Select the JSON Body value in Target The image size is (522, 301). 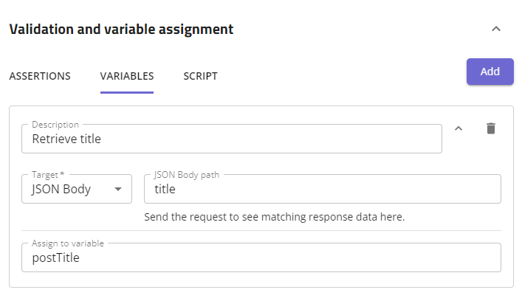(62, 190)
